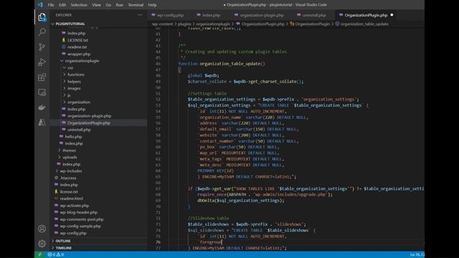Expand the functions folder
Viewport: 459px width, 258px height.
pyautogui.click(x=76, y=75)
